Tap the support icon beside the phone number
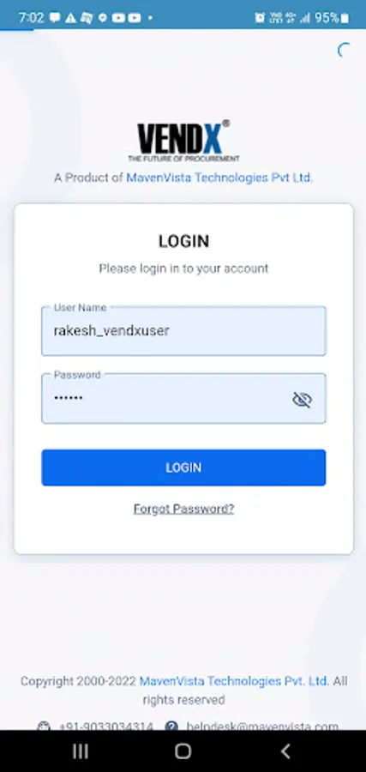The width and height of the screenshot is (366, 772). click(x=44, y=727)
